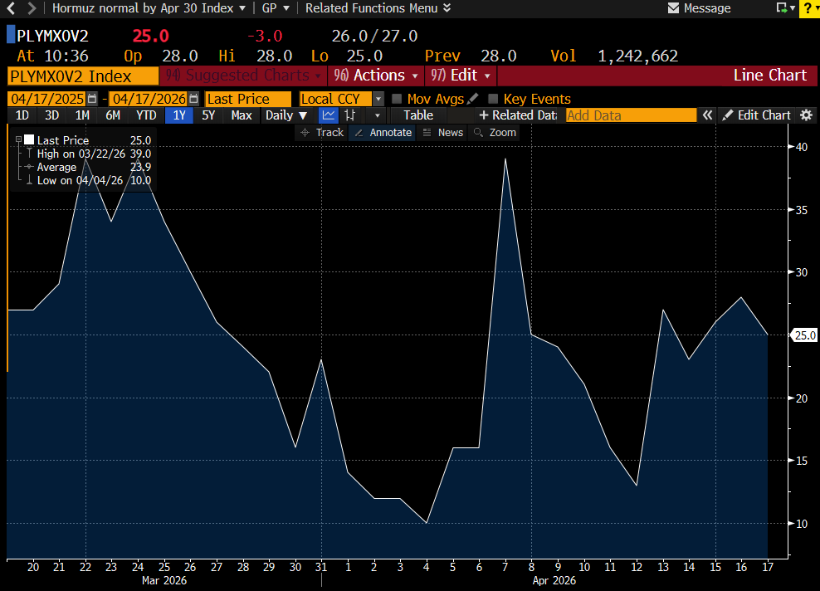Open the News overlay tool
Image resolution: width=820 pixels, height=591 pixels.
coord(442,133)
